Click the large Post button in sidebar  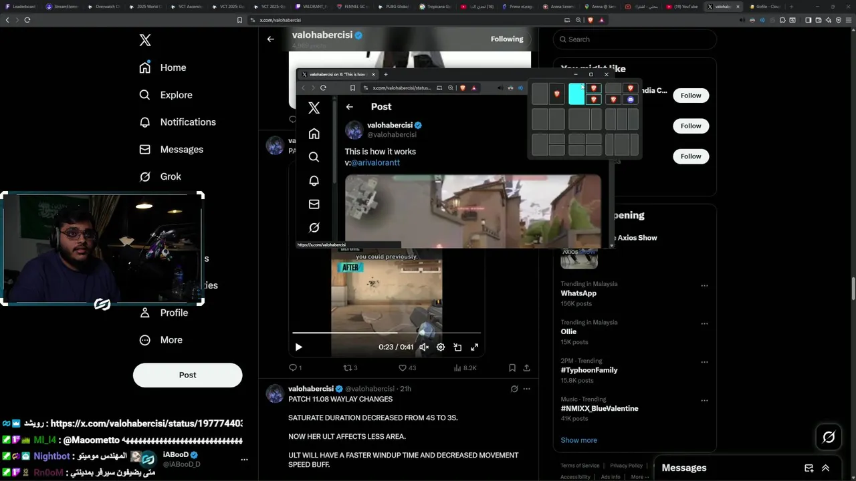(x=187, y=375)
